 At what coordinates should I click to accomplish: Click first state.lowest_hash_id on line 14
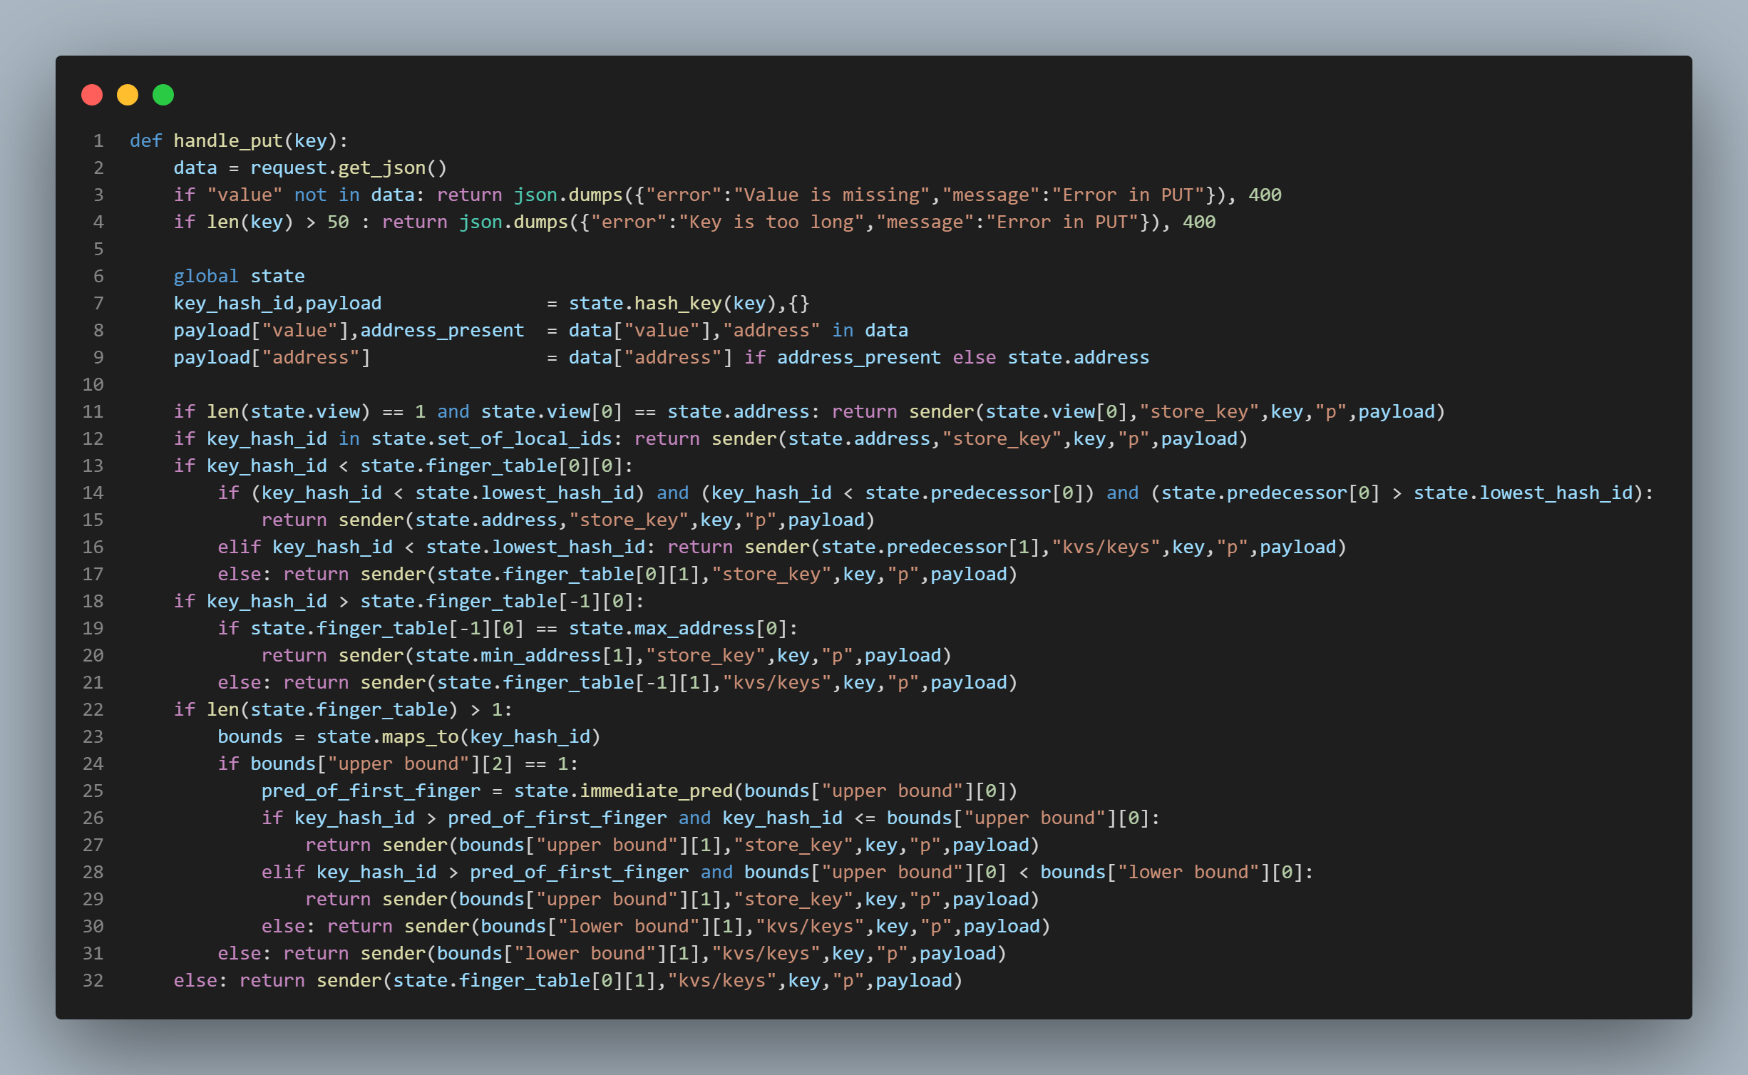525,493
